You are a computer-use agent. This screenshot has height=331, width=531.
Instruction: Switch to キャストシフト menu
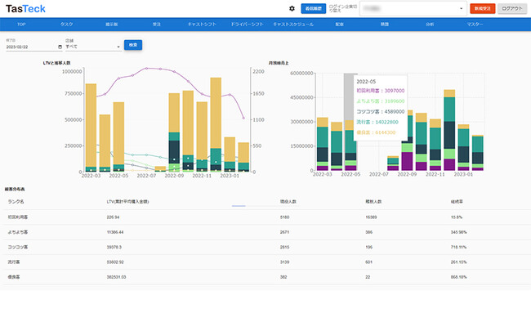pyautogui.click(x=201, y=26)
